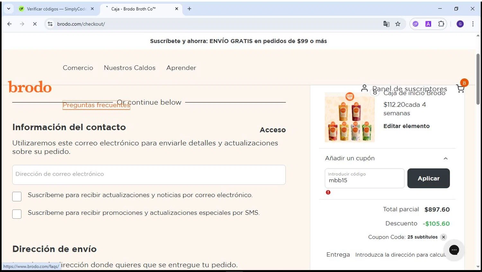
Task: Click the Información del contacto heading
Action: 69,127
